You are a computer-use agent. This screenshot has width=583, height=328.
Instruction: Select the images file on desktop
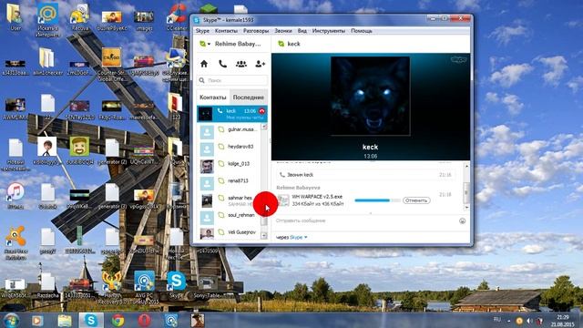coord(144,20)
